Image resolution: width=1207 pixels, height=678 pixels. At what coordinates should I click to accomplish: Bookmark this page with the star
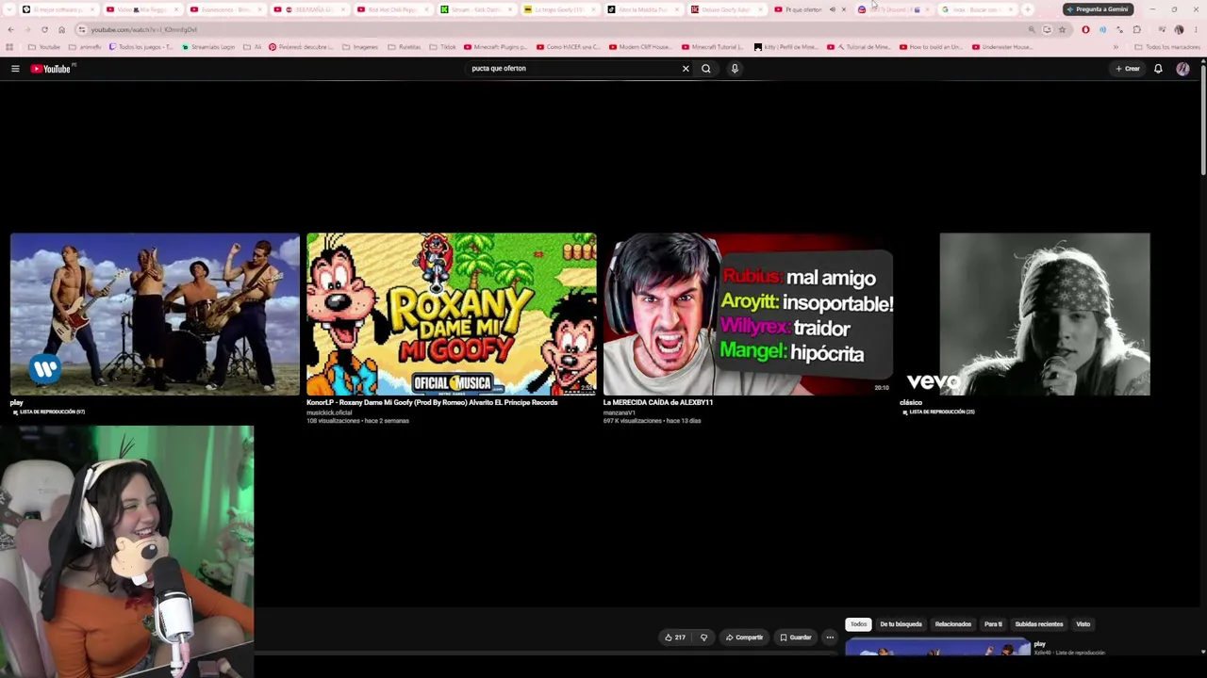coord(1062,29)
